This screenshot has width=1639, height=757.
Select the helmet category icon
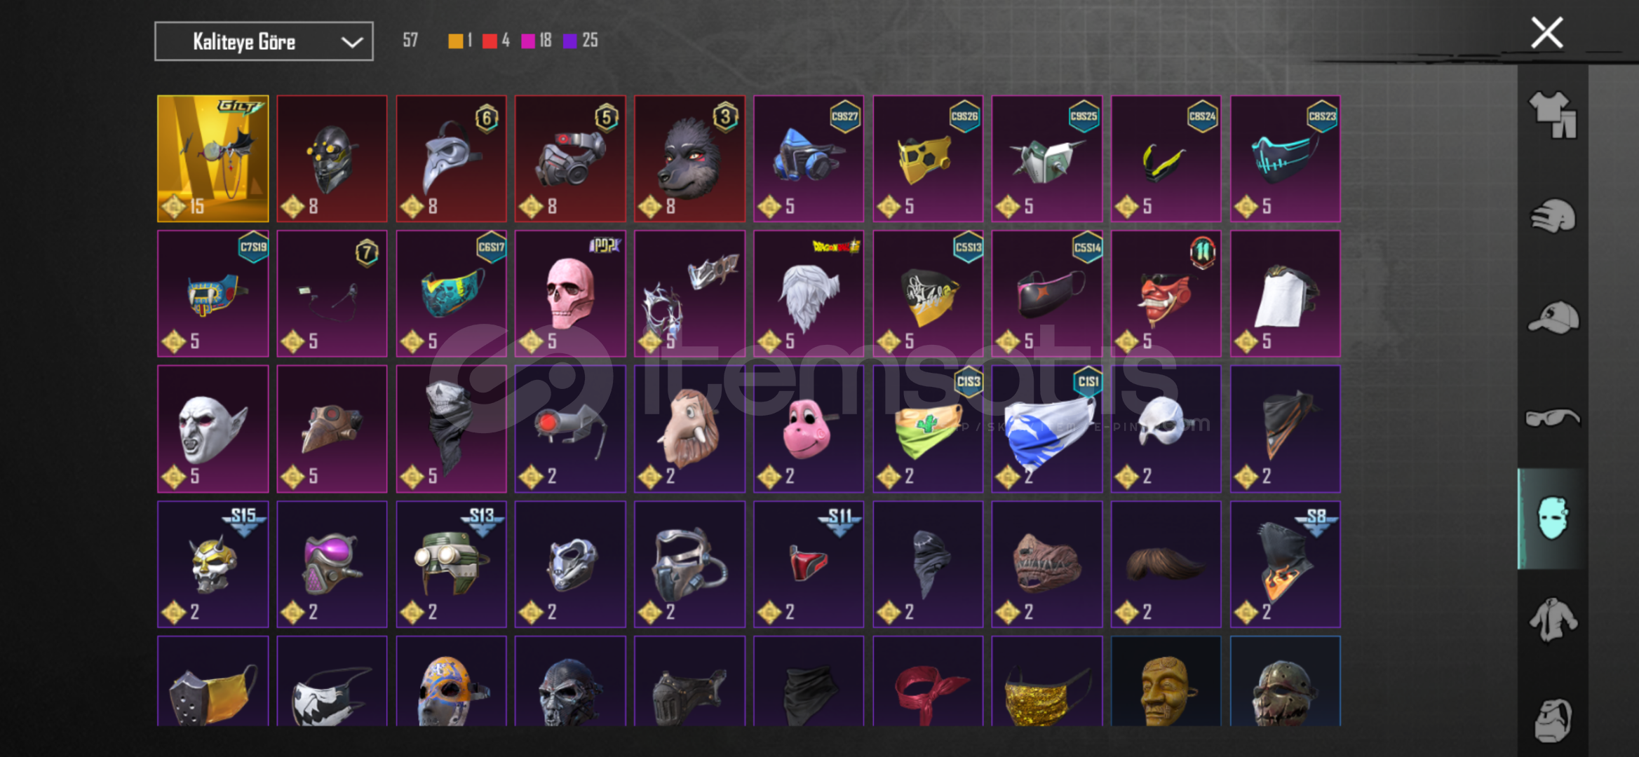pos(1553,217)
